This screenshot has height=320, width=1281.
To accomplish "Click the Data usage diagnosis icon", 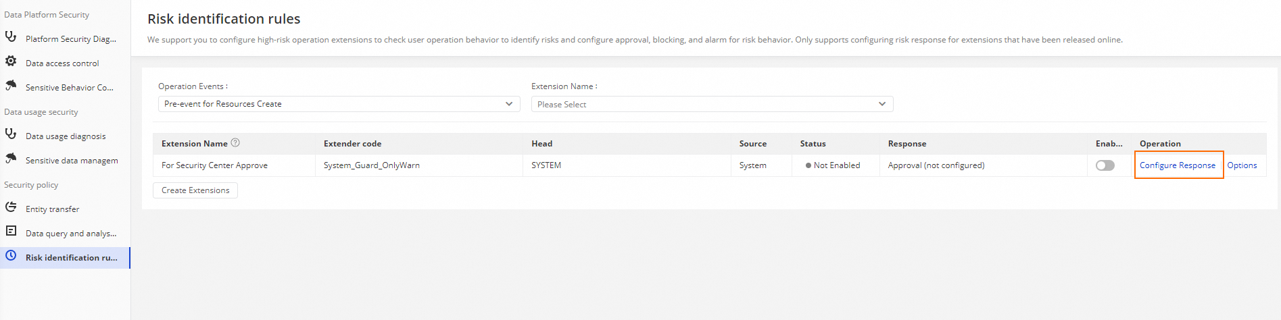I will point(11,134).
